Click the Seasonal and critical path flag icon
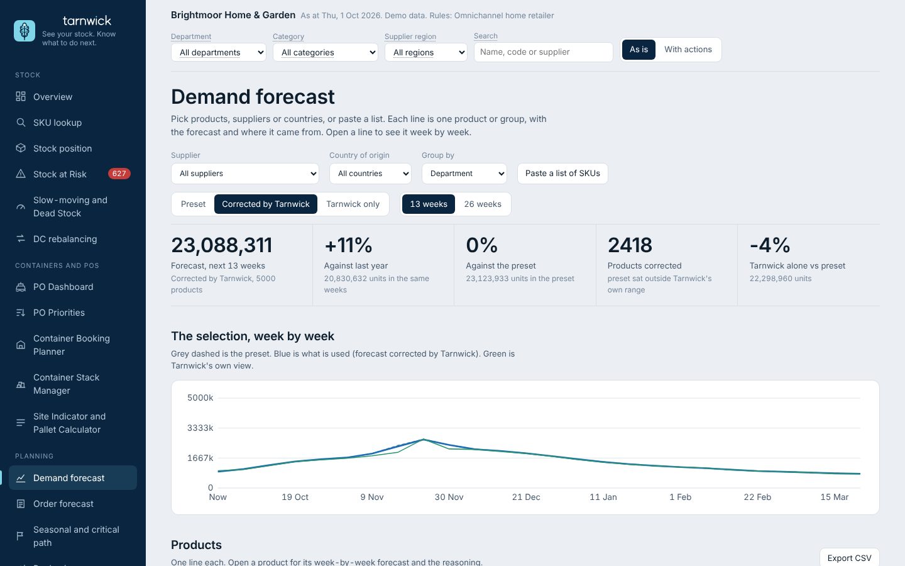The height and width of the screenshot is (566, 905). 21,536
